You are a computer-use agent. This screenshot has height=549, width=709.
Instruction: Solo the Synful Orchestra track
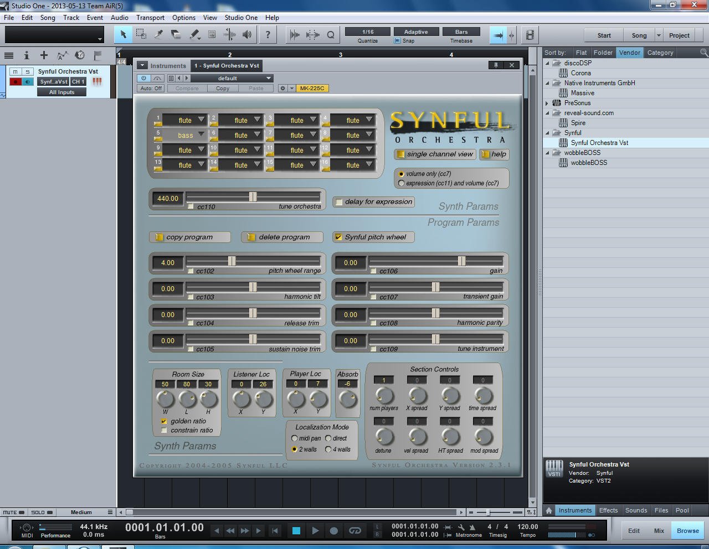coord(28,71)
